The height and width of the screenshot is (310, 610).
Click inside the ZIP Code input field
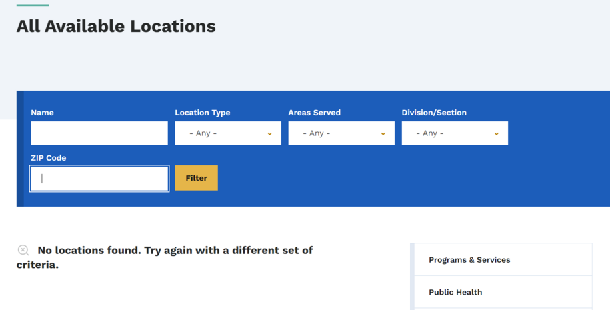99,179
